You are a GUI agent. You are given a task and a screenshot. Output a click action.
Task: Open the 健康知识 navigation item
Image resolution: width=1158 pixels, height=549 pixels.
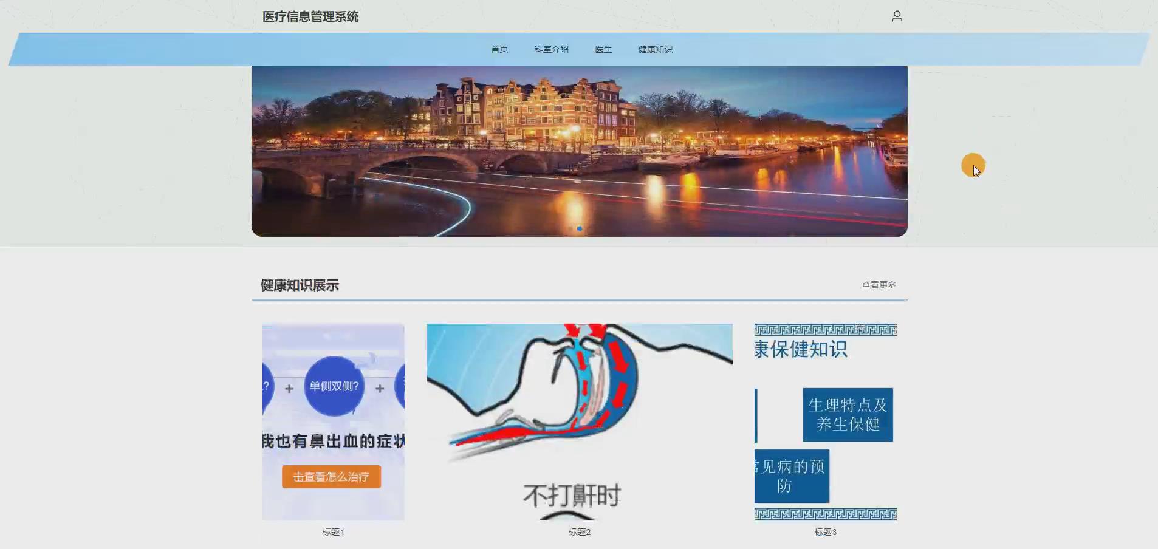pos(654,49)
